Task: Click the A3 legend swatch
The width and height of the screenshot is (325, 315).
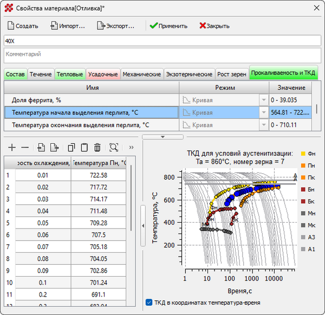Action: click(x=303, y=237)
